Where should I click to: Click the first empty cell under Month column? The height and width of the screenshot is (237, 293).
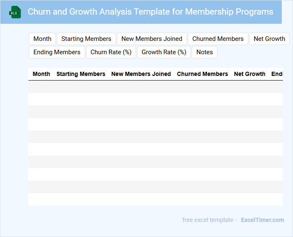[x=41, y=87]
